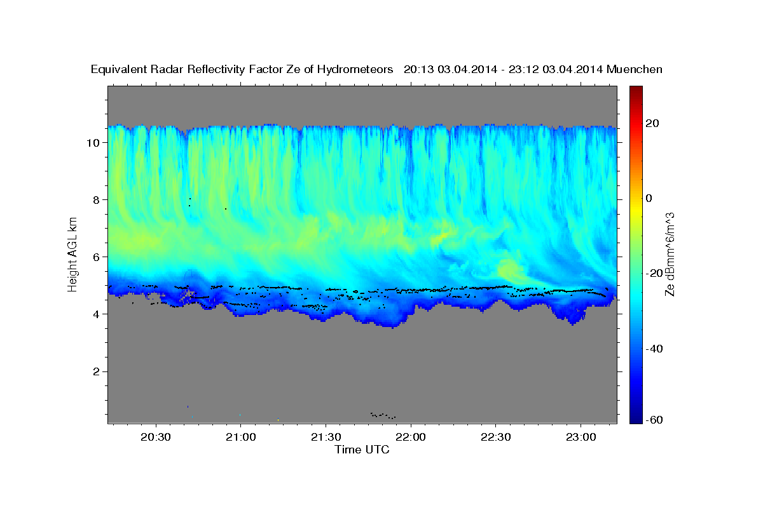Click the height tick label 4
Image resolution: width=763 pixels, height=508 pixels.
[97, 314]
